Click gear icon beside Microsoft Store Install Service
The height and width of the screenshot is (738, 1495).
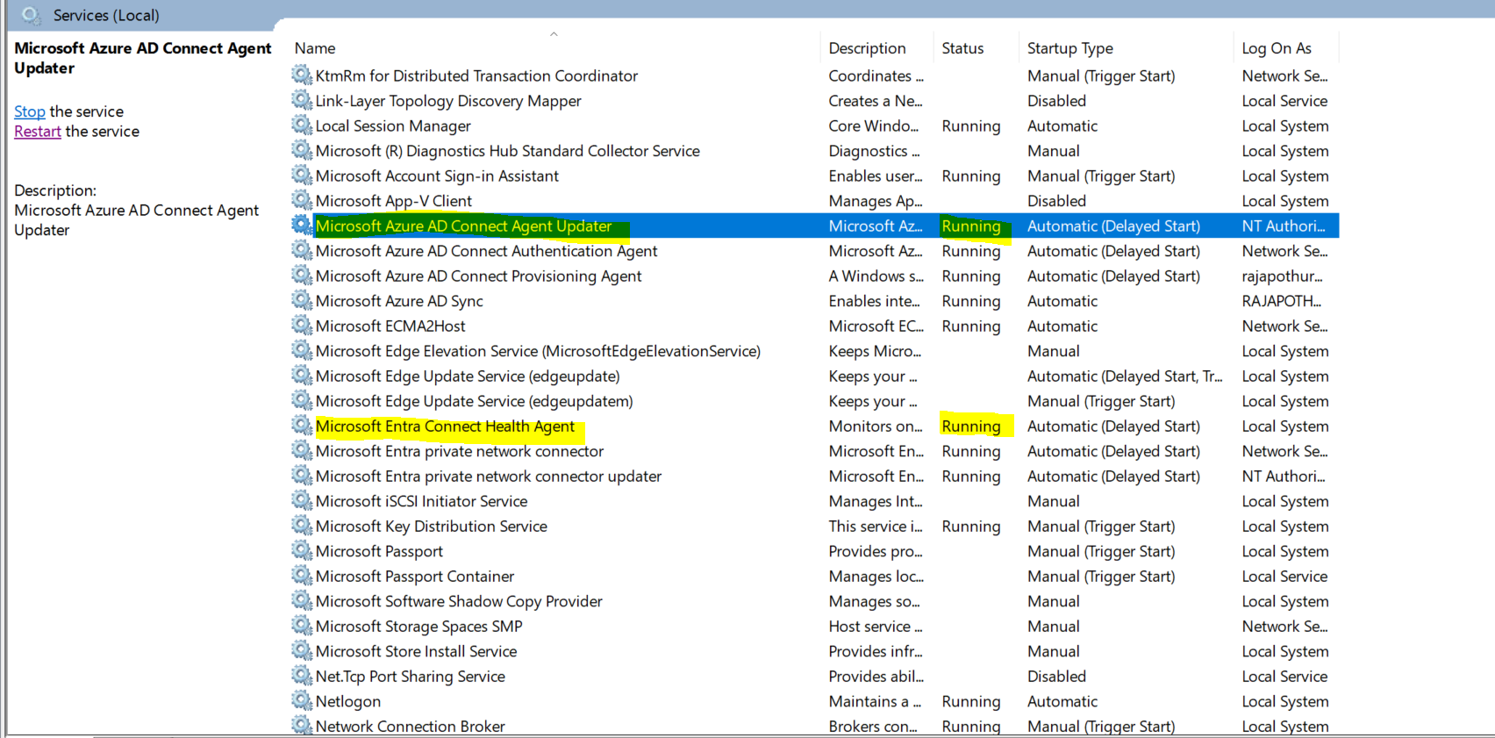coord(302,650)
